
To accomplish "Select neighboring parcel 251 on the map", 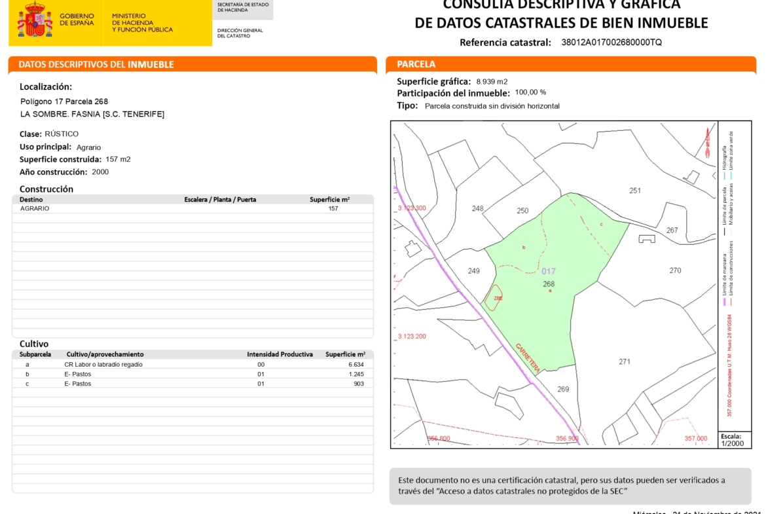I will point(634,191).
